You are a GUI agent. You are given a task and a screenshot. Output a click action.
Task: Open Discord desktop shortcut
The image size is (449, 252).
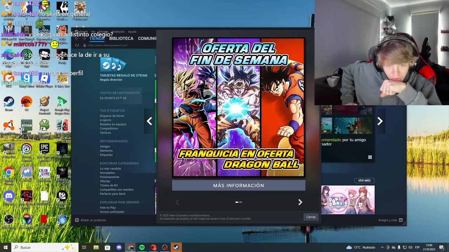[9, 198]
